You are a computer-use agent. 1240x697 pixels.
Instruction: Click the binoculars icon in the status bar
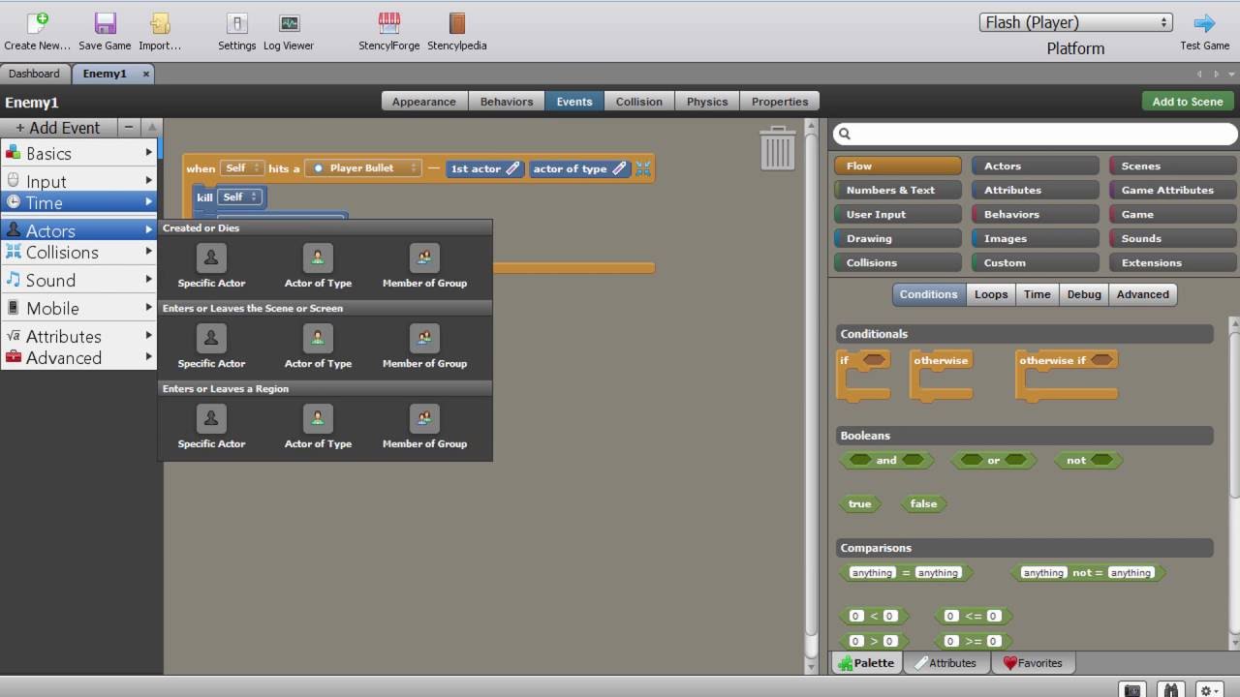click(x=1171, y=690)
